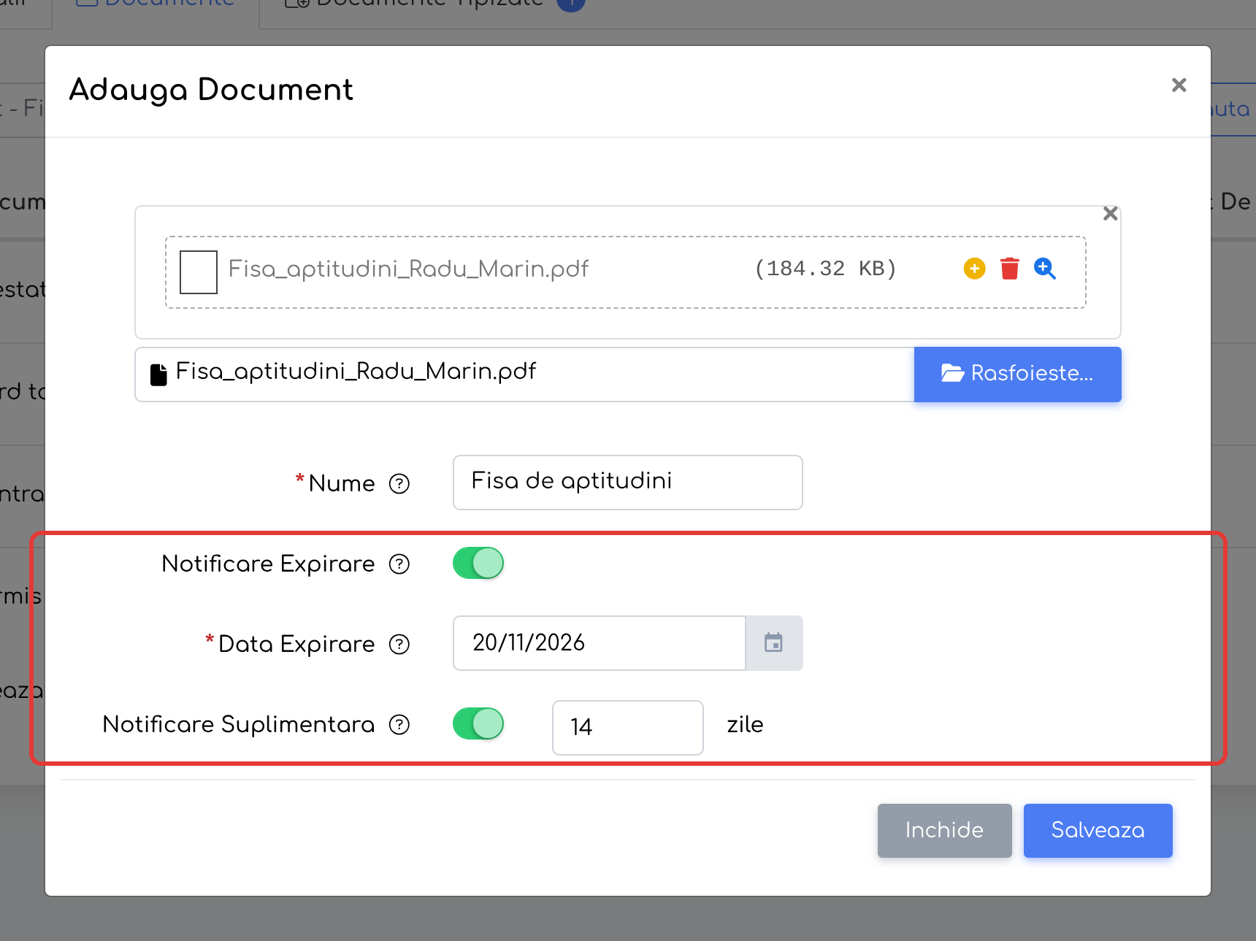
Task: Click the Adauga Document title
Action: (211, 90)
